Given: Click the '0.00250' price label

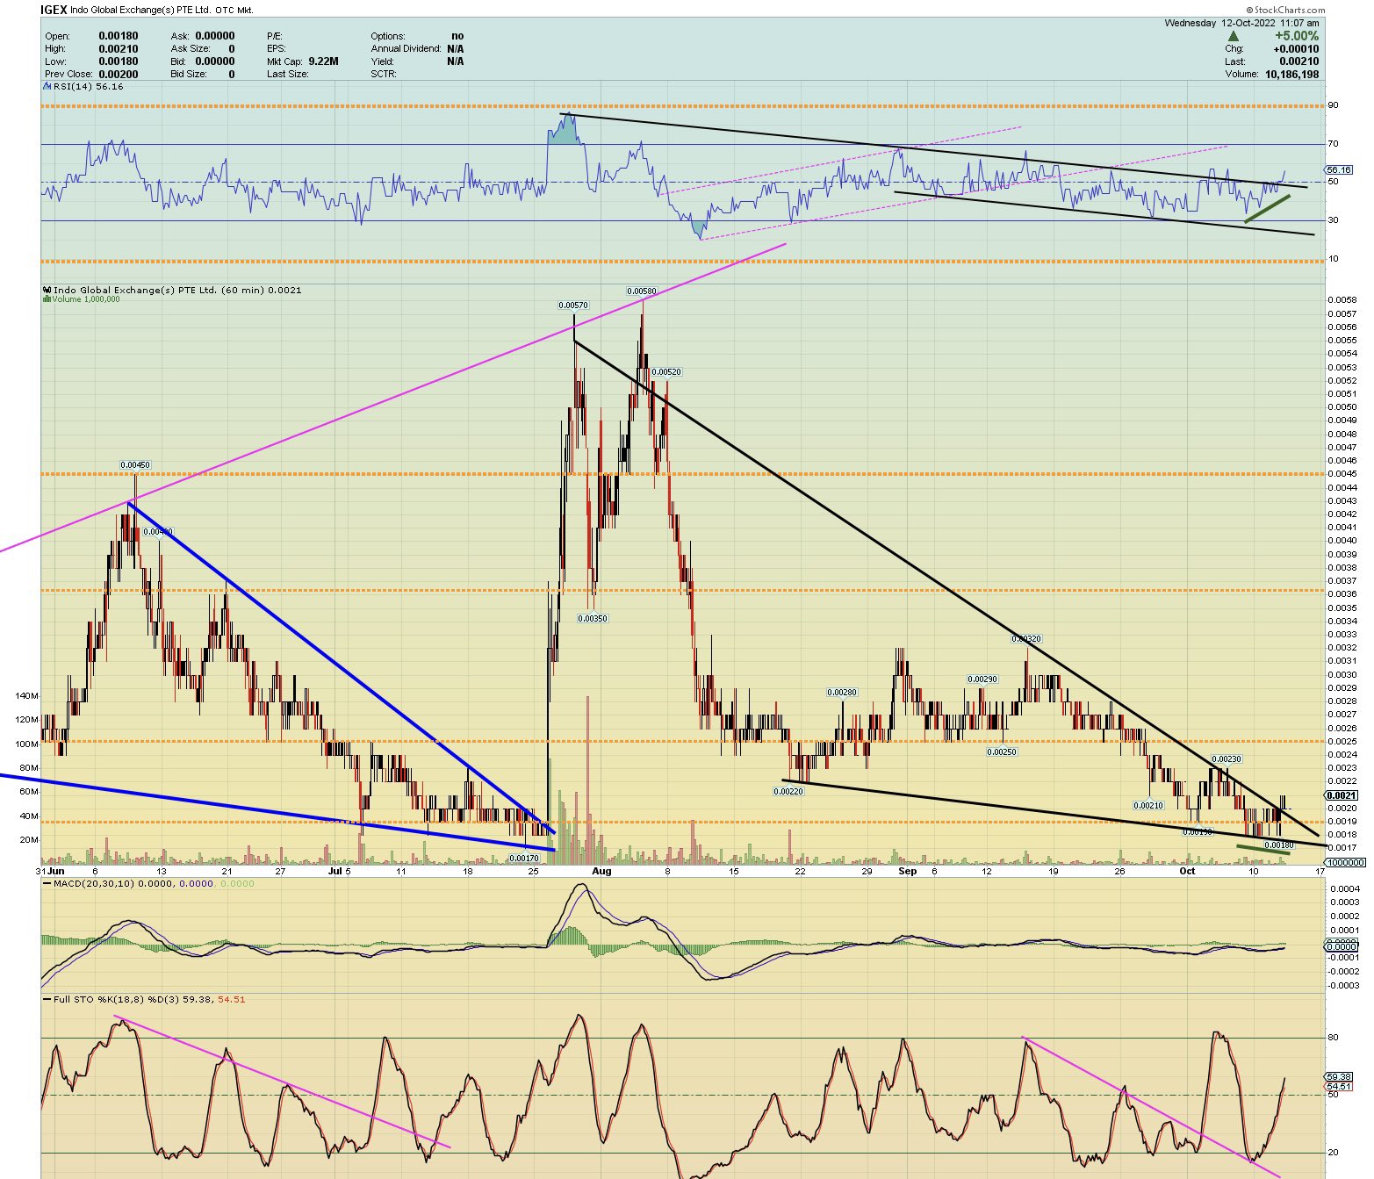Looking at the screenshot, I should [x=1002, y=751].
